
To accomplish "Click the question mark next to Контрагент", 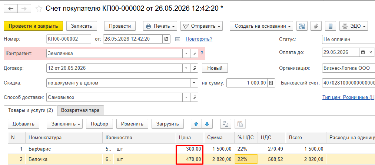I will (202, 53).
